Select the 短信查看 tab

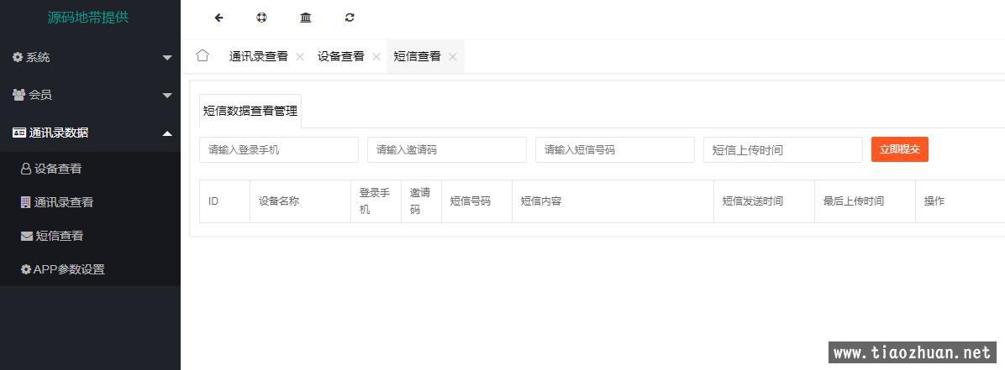[x=418, y=56]
